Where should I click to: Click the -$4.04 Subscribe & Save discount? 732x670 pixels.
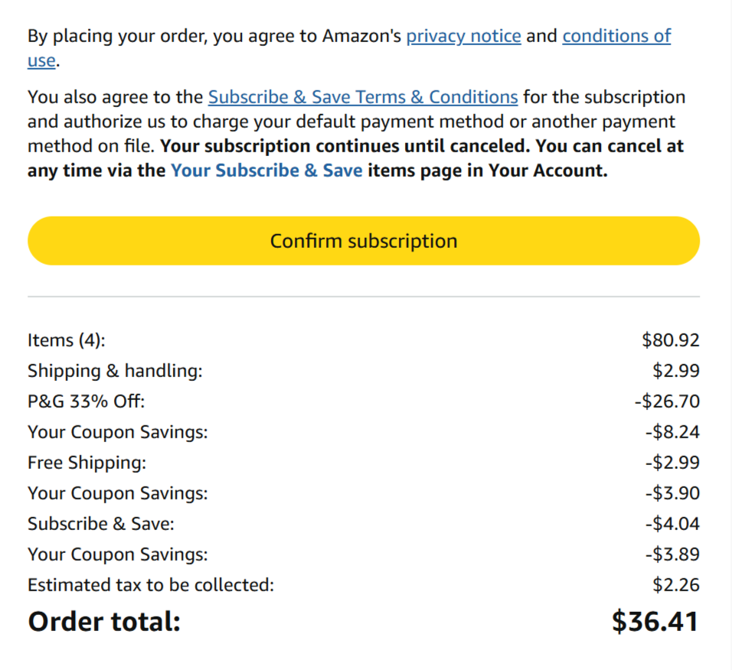point(672,524)
